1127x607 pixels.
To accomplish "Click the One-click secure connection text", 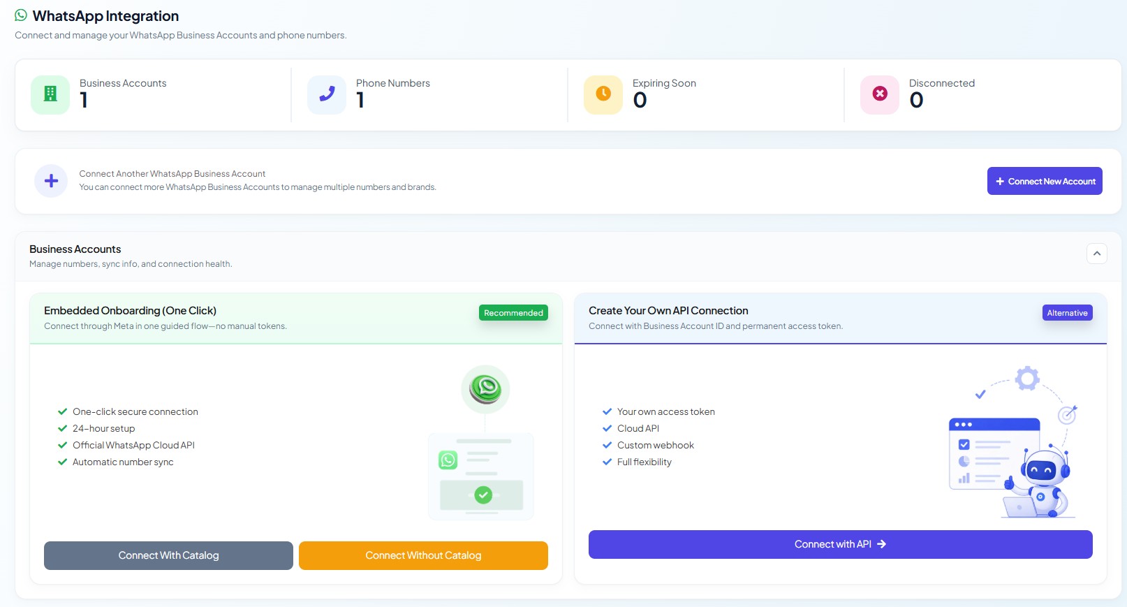I will [x=135, y=411].
